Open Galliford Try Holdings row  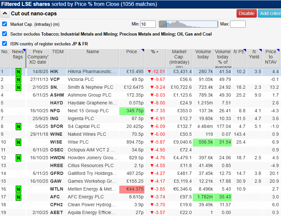click(140, 173)
